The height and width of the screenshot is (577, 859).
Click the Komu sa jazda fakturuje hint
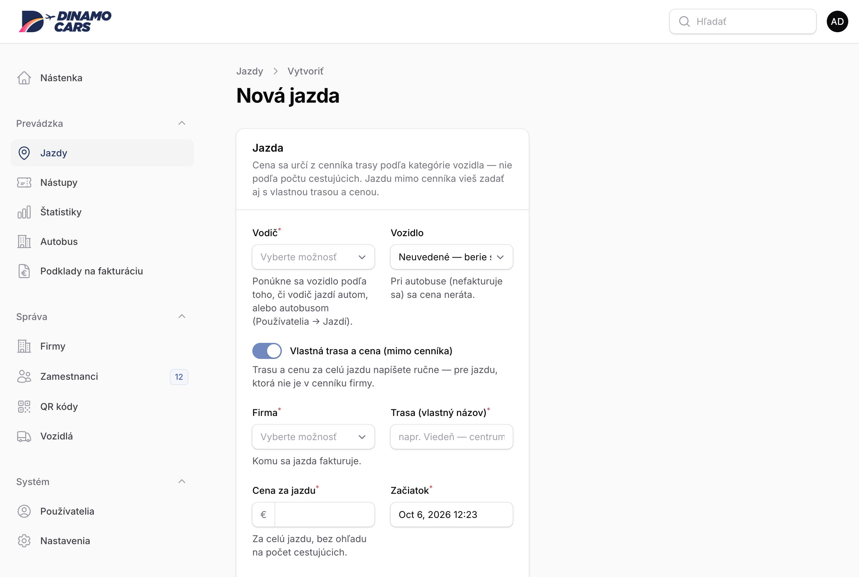pos(307,461)
